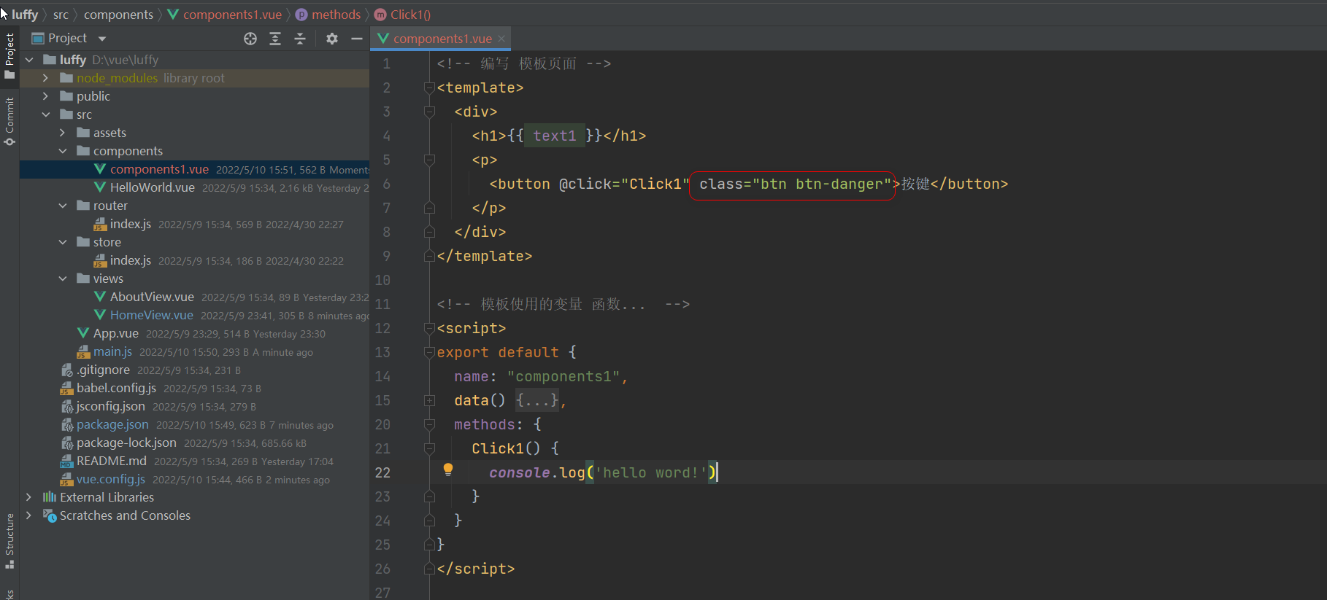Open AboutView.vue in the tree
The height and width of the screenshot is (600, 1327).
[x=152, y=297]
